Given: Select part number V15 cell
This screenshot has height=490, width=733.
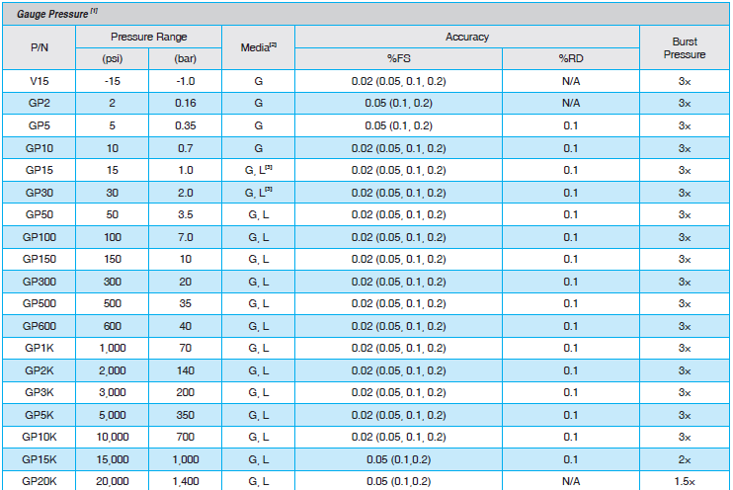Looking at the screenshot, I should [x=39, y=80].
